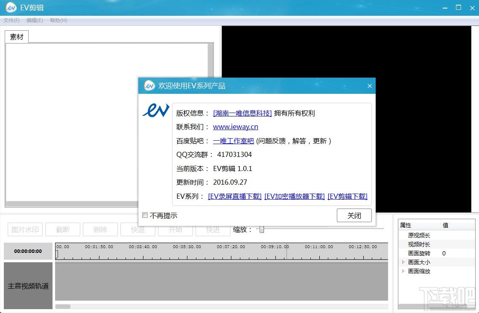Screen dimensions: 479x313
Task: Select the 原视频长 property row
Action: (x=437, y=235)
